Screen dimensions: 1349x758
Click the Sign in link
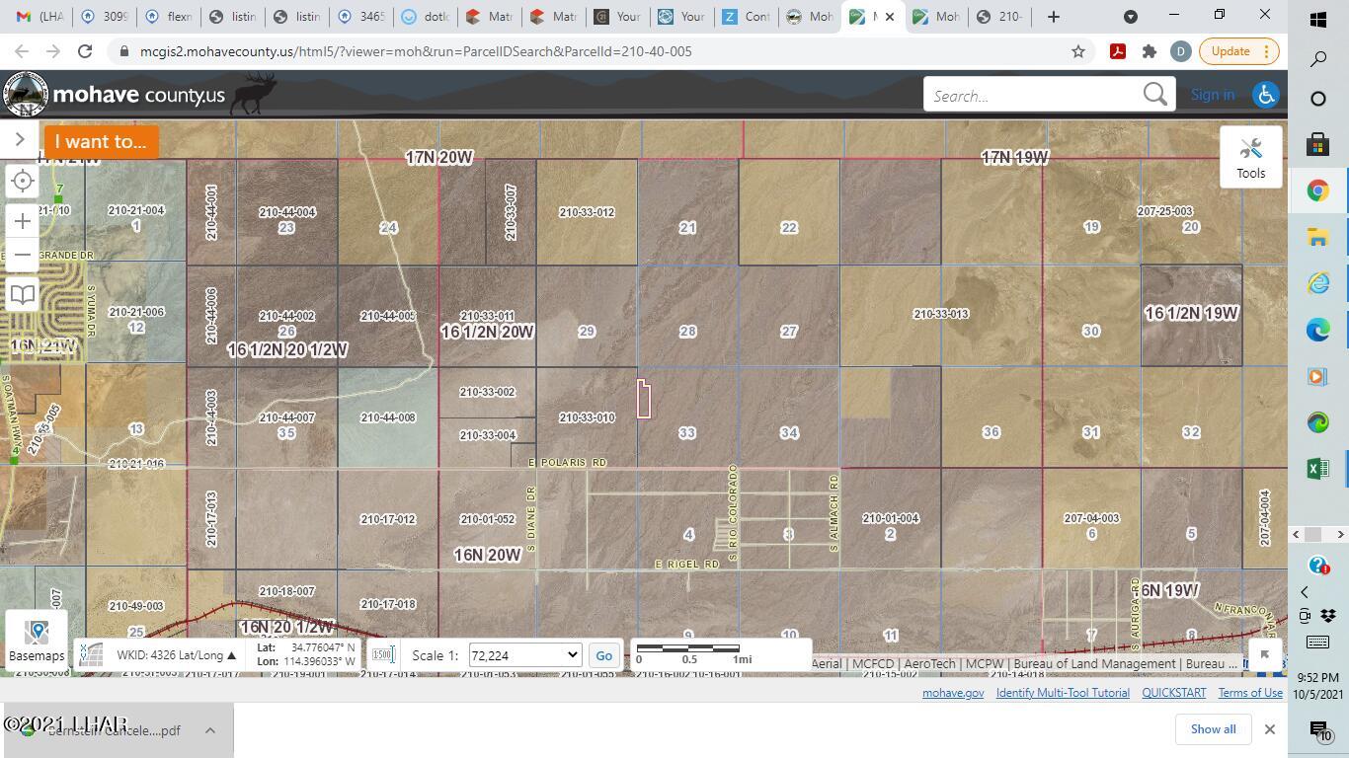1212,95
